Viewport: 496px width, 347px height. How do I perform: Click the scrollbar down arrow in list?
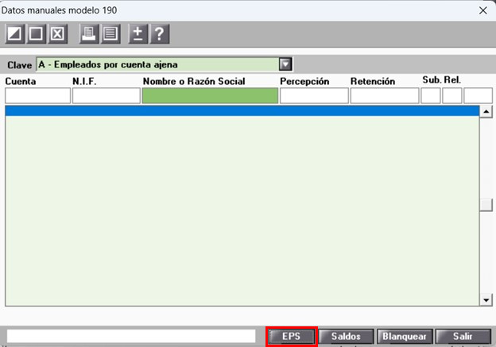486,300
